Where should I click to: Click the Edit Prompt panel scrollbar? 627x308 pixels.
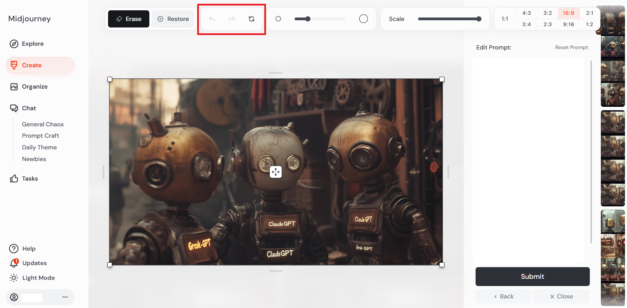[591, 152]
